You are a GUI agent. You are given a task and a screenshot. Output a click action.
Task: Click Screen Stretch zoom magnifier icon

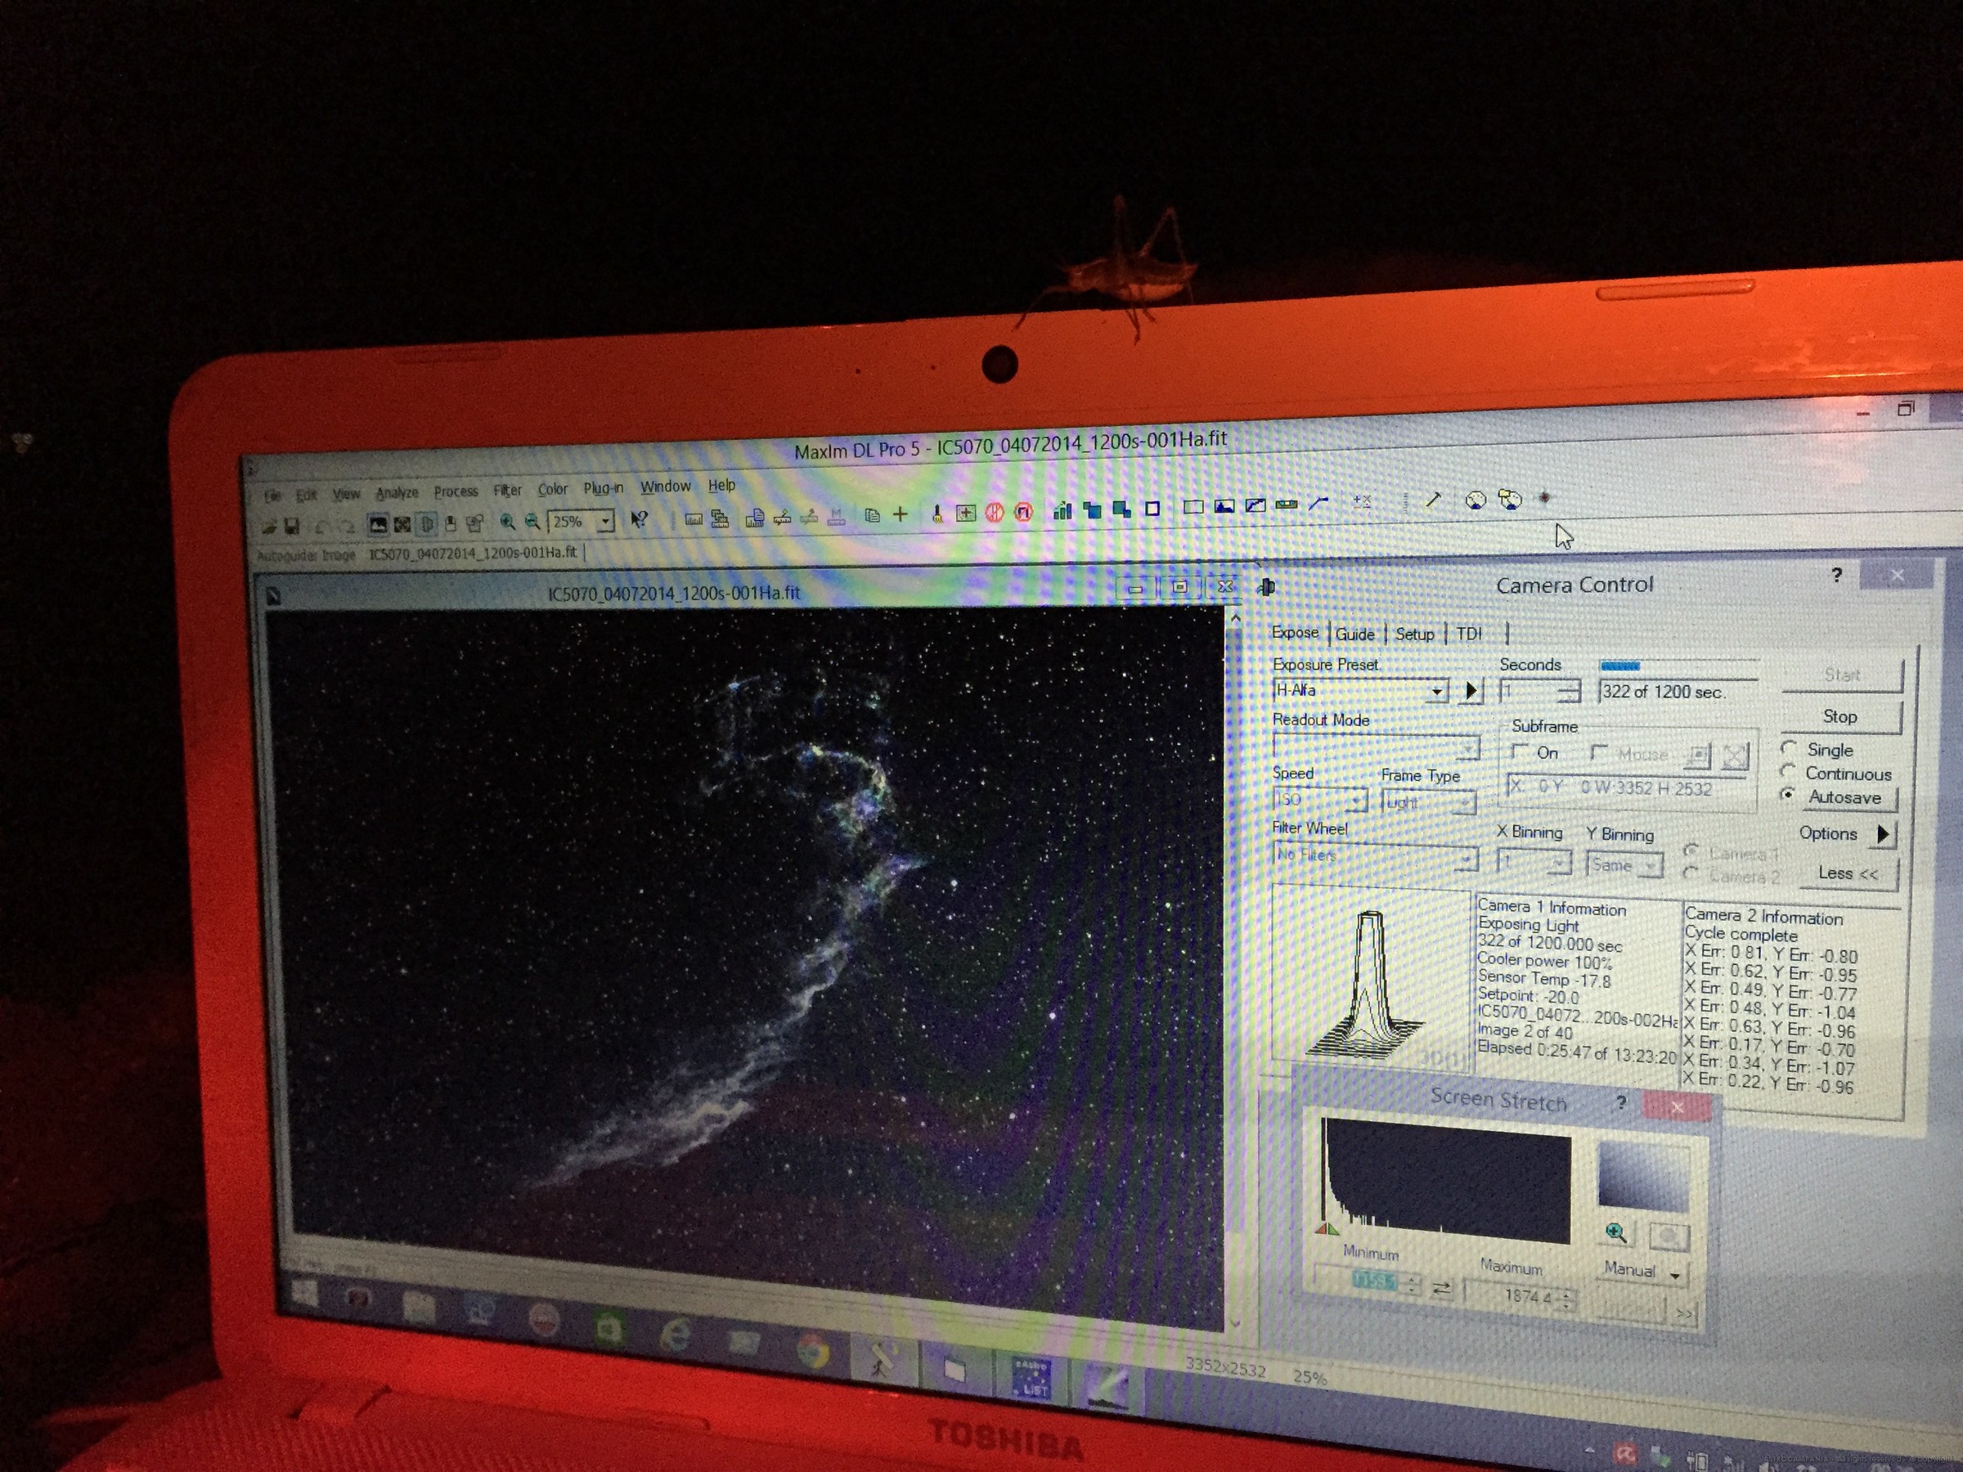pyautogui.click(x=1615, y=1232)
